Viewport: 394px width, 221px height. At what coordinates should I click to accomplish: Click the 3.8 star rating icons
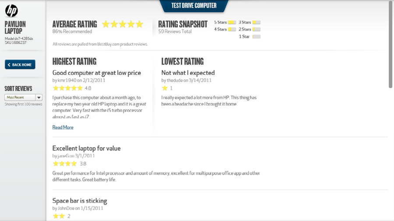tap(64, 164)
